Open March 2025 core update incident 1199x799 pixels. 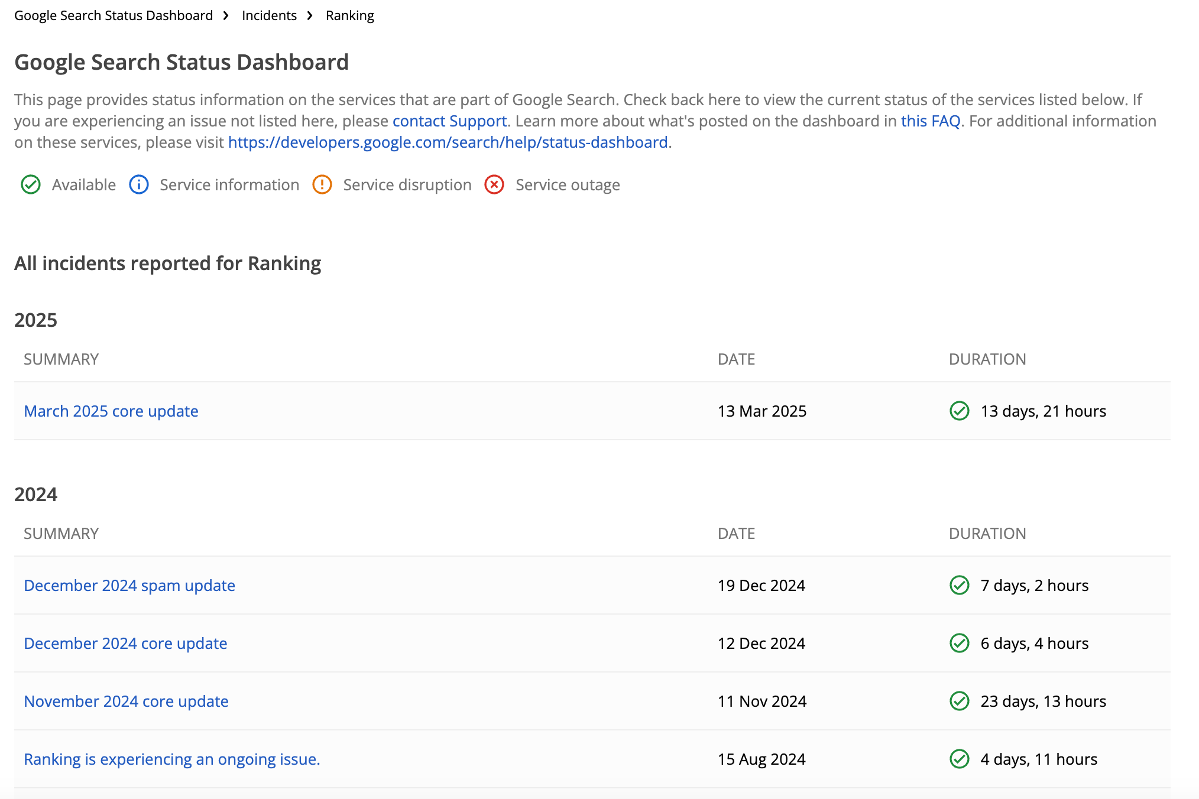click(111, 411)
